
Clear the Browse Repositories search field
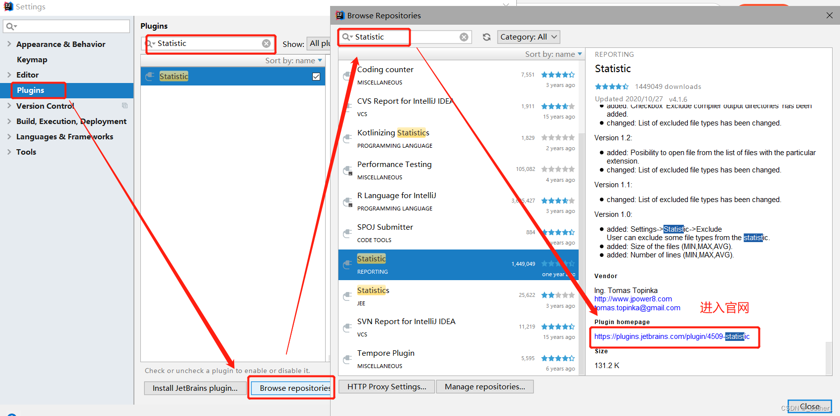[x=464, y=37]
